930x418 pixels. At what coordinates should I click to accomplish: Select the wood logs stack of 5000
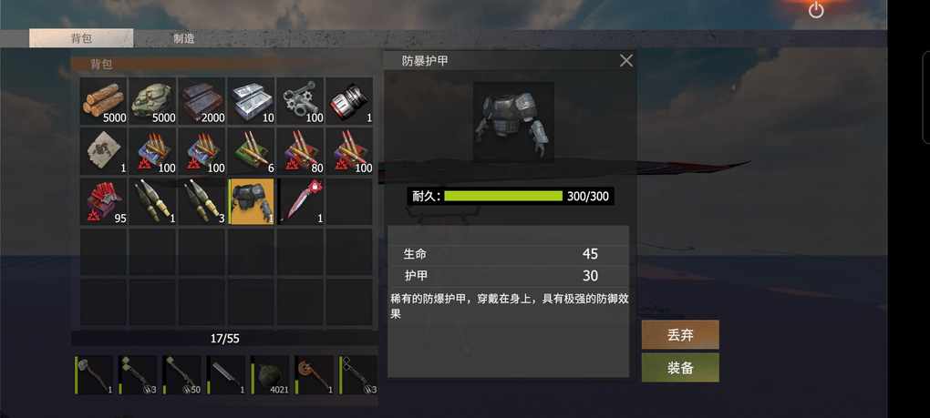(104, 101)
